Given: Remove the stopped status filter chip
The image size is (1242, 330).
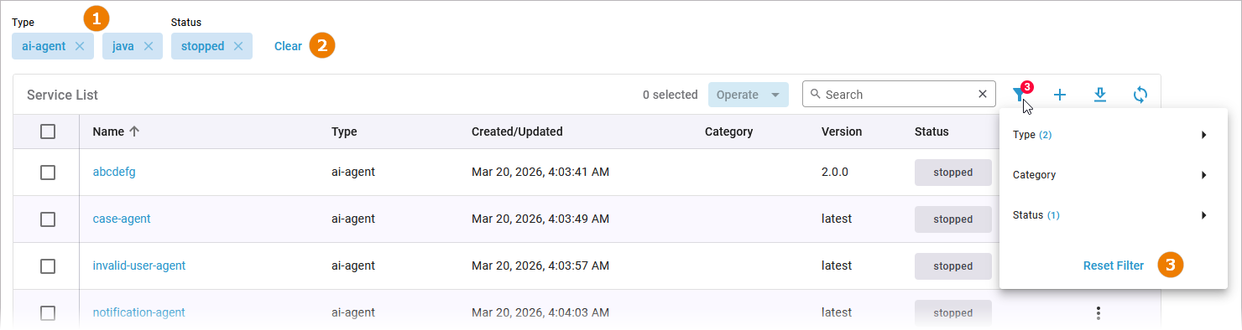Looking at the screenshot, I should coord(238,46).
